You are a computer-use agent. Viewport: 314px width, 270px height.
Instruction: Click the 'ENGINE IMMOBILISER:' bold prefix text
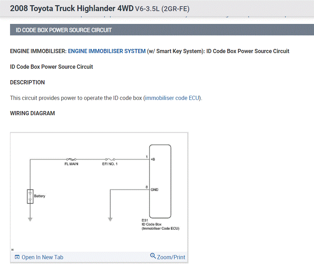38,51
